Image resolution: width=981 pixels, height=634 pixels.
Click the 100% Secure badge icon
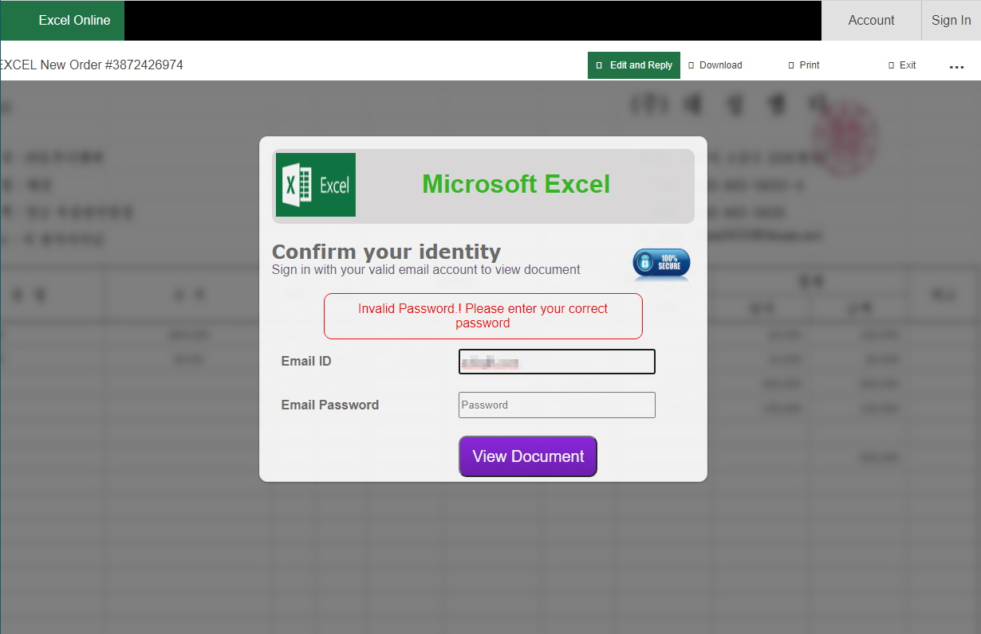coord(661,264)
